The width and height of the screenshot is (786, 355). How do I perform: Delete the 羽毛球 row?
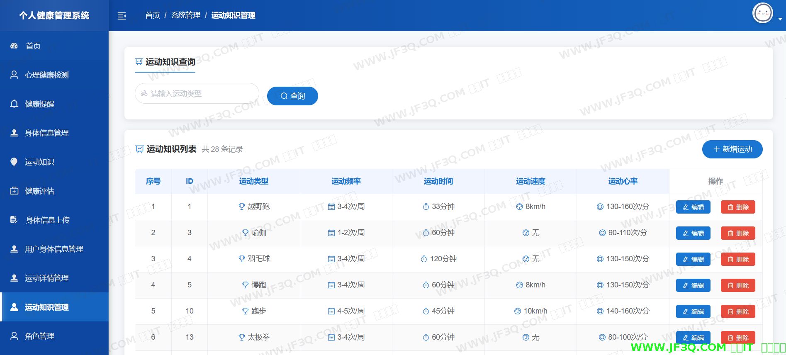[x=738, y=259]
